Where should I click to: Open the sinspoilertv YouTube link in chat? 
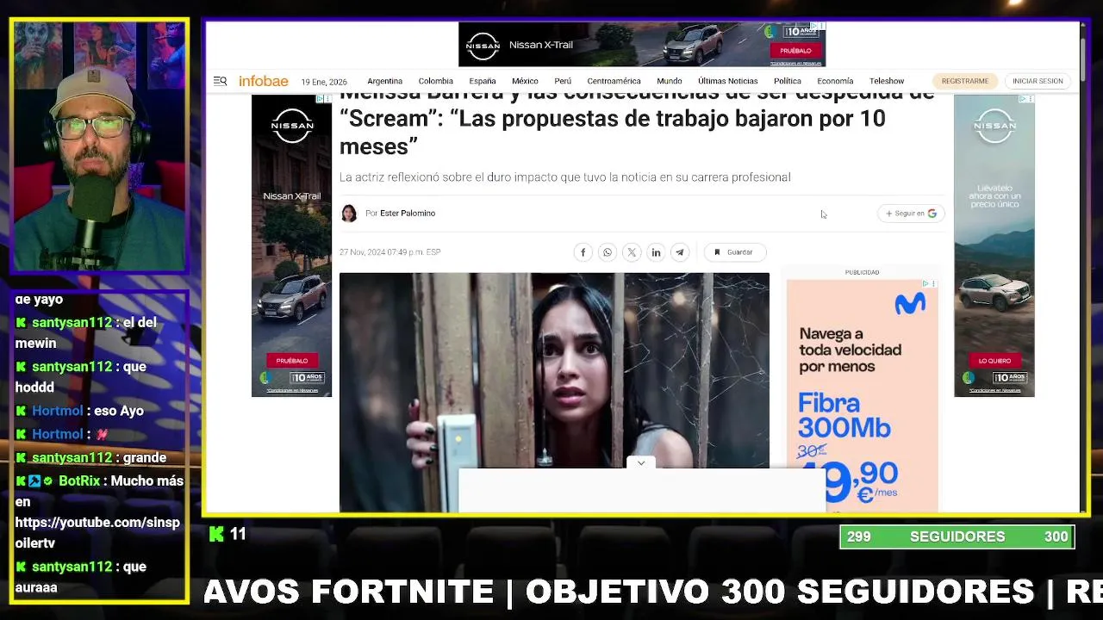click(97, 533)
